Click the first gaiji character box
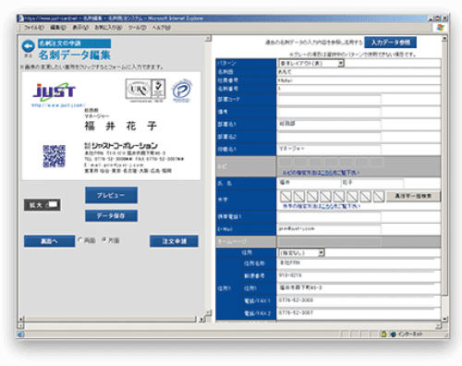 pos(286,196)
